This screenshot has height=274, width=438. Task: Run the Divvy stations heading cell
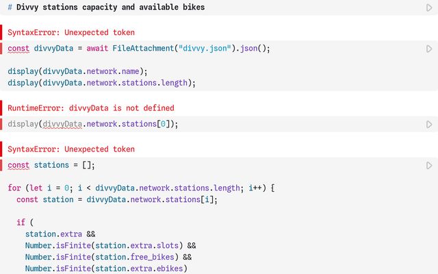tap(429, 8)
